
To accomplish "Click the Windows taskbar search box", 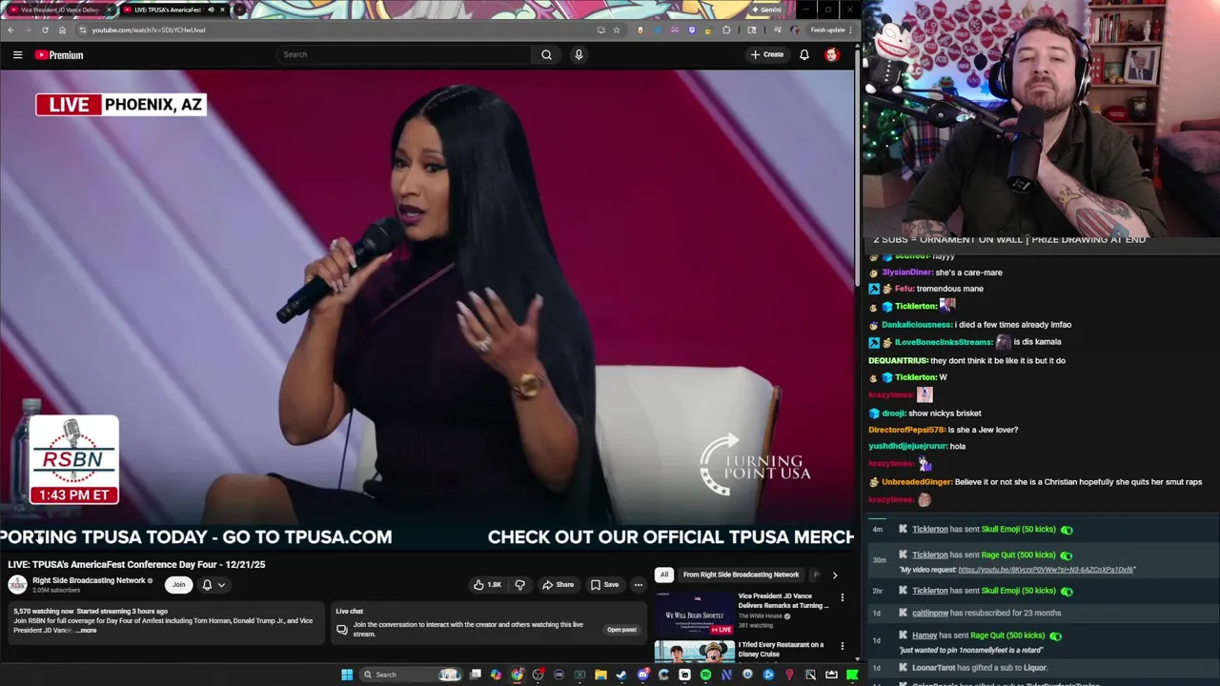I will [410, 675].
